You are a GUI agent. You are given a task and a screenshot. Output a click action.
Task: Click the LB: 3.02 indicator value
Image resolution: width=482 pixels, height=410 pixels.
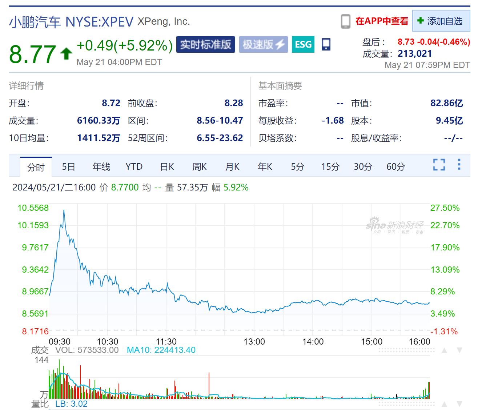(x=72, y=403)
